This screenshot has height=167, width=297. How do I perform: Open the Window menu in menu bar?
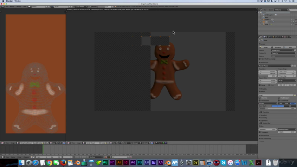coord(18,1)
